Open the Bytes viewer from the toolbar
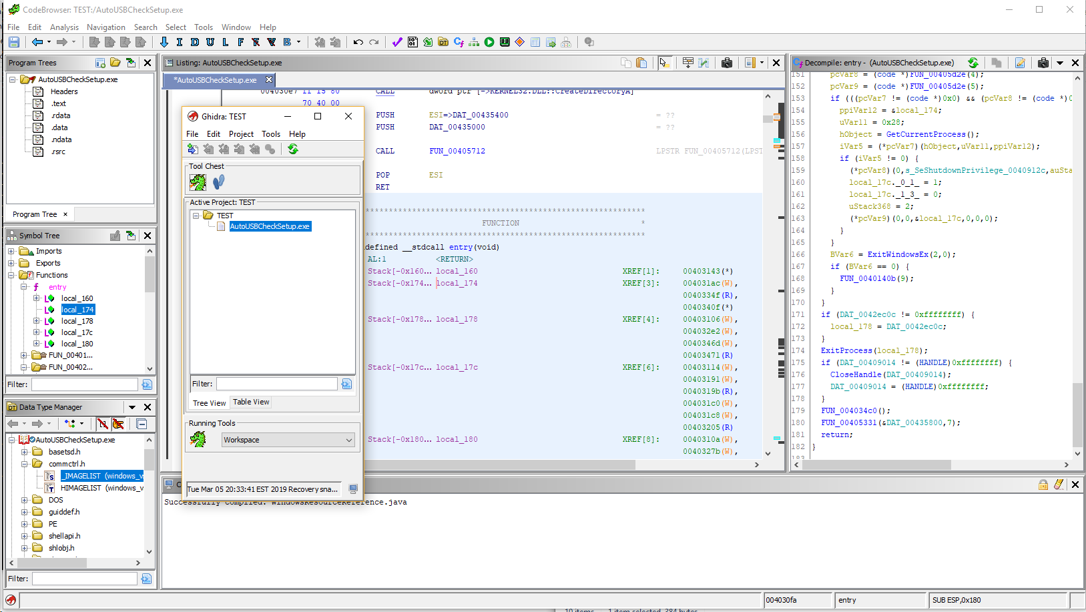 click(413, 42)
